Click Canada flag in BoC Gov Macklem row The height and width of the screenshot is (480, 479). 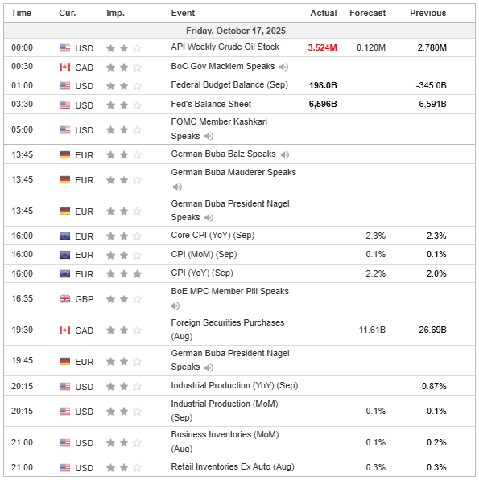point(64,67)
